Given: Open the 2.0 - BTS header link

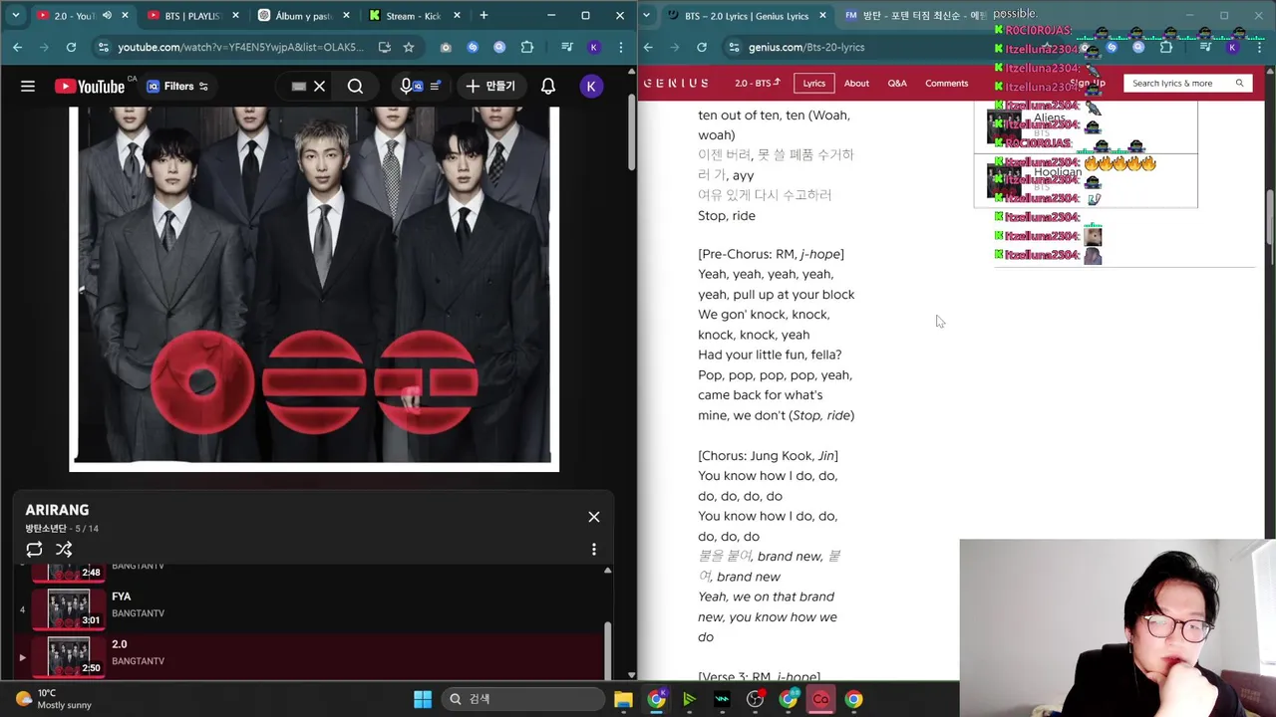Looking at the screenshot, I should (758, 84).
